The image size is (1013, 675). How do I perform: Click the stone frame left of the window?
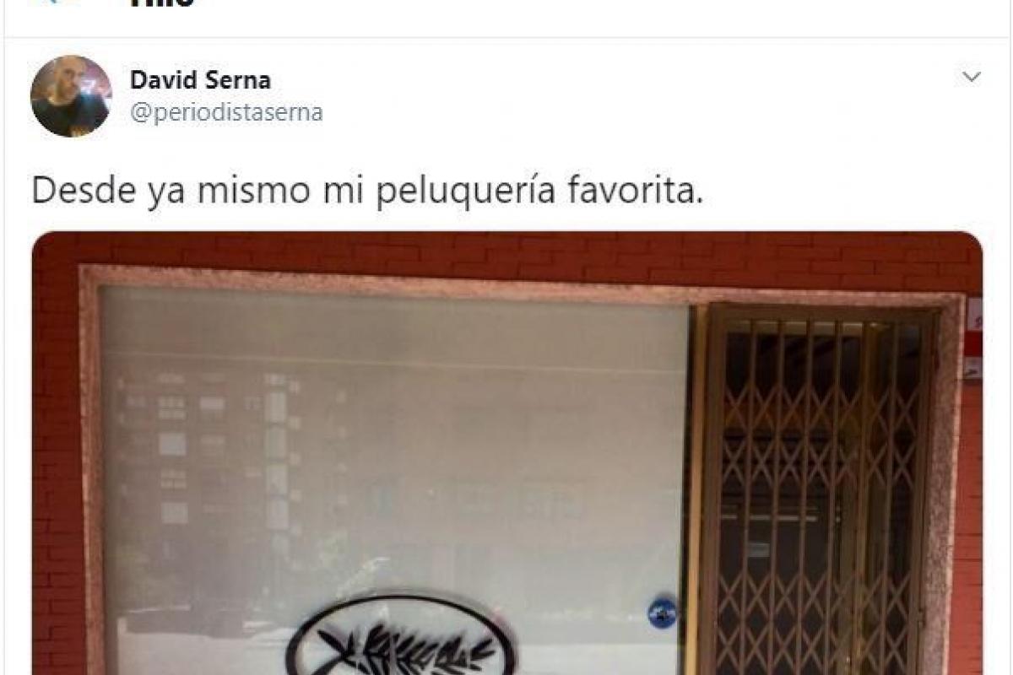91,472
